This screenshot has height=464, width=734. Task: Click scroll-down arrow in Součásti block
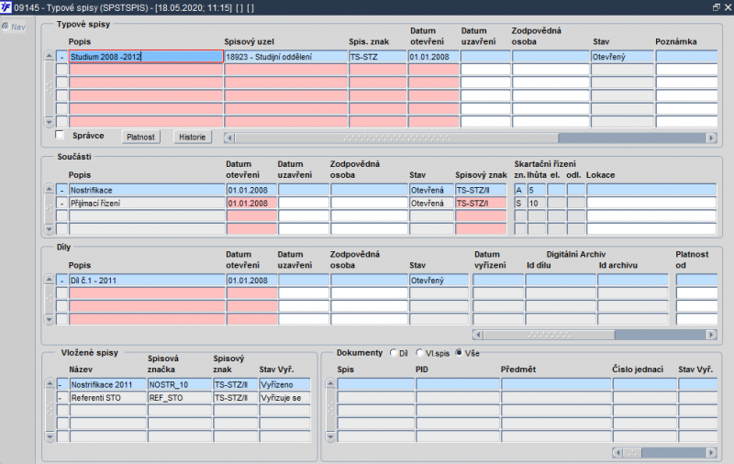tap(50, 229)
